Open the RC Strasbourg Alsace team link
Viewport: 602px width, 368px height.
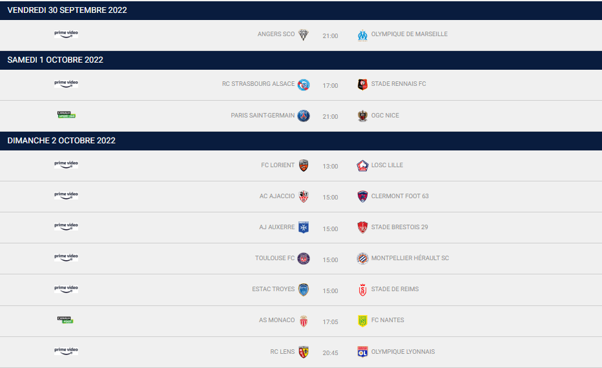258,84
